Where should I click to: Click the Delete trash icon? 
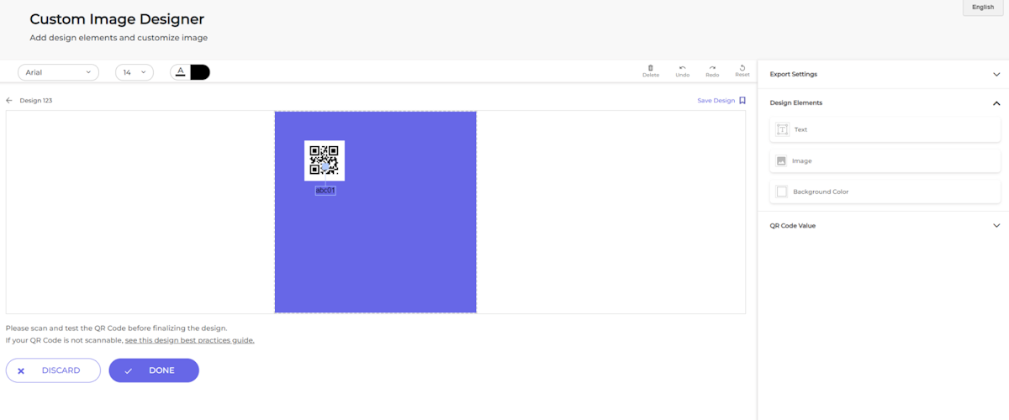click(651, 68)
